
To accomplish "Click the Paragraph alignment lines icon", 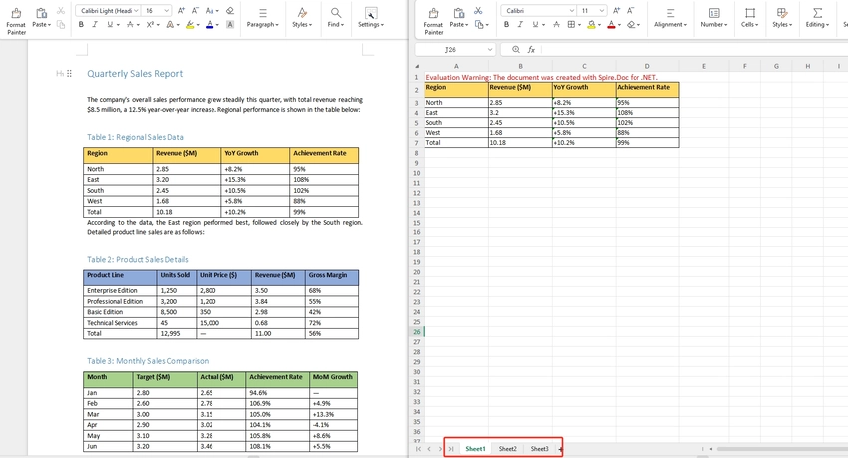I will [x=262, y=13].
